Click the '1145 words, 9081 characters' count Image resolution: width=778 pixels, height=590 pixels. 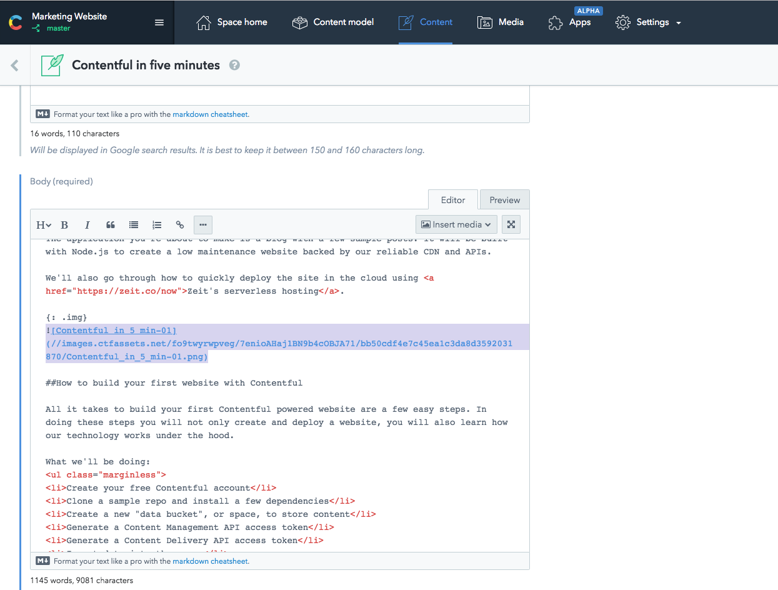[x=82, y=581]
